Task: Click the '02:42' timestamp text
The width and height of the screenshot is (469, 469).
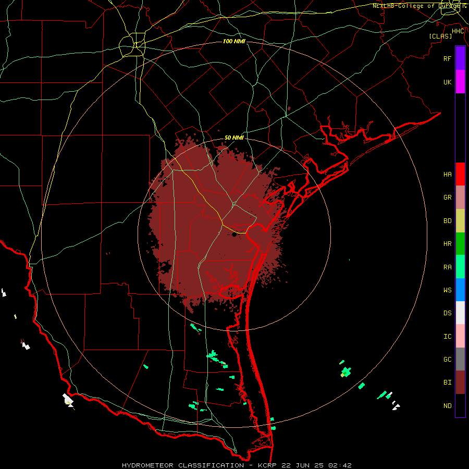Action: tap(340, 465)
